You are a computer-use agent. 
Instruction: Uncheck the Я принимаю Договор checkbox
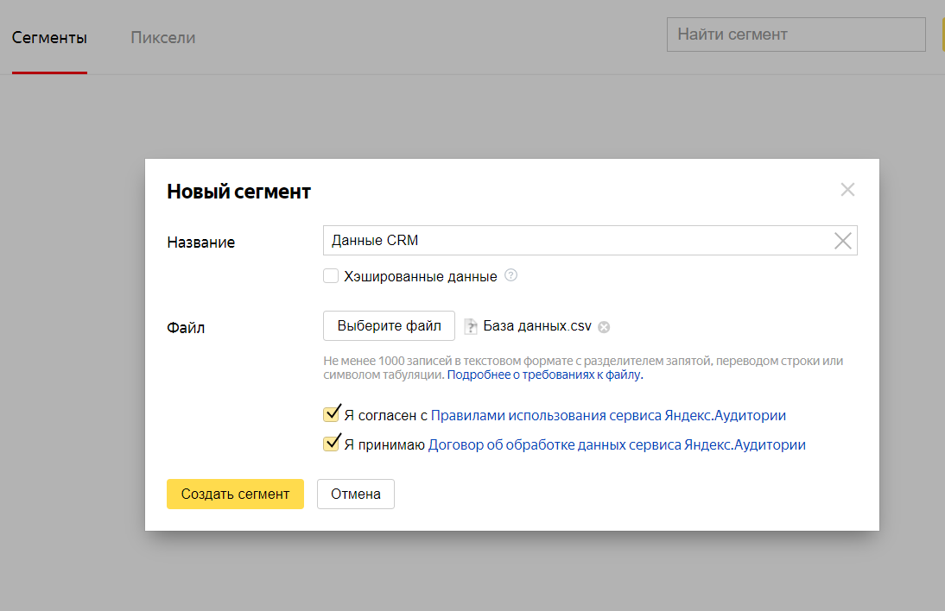coord(331,444)
